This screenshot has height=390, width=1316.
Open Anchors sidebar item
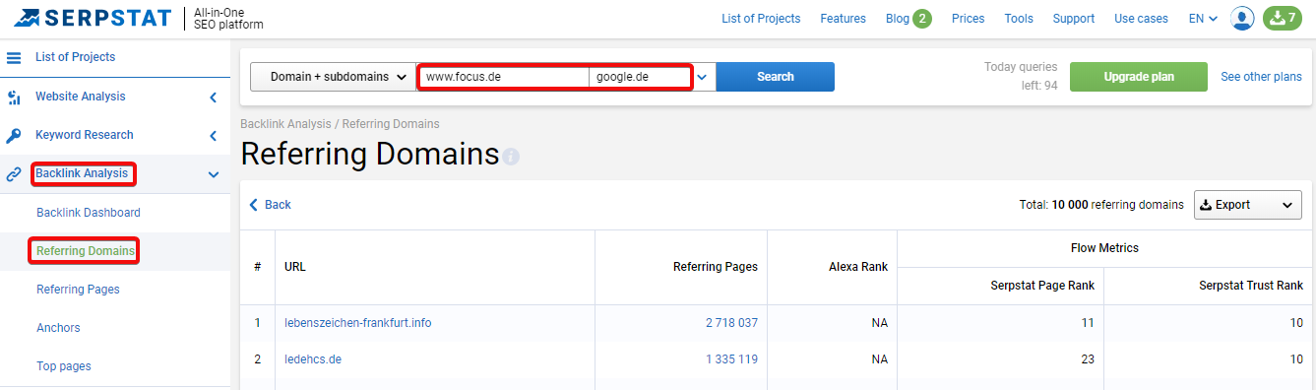[58, 328]
